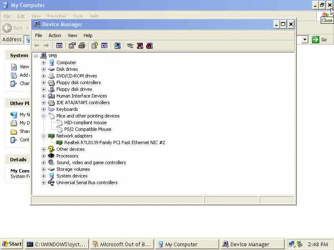The image size is (334, 250).
Task: Switch to C:\WINDOWS\syst... taskbar button
Action: 57,244
